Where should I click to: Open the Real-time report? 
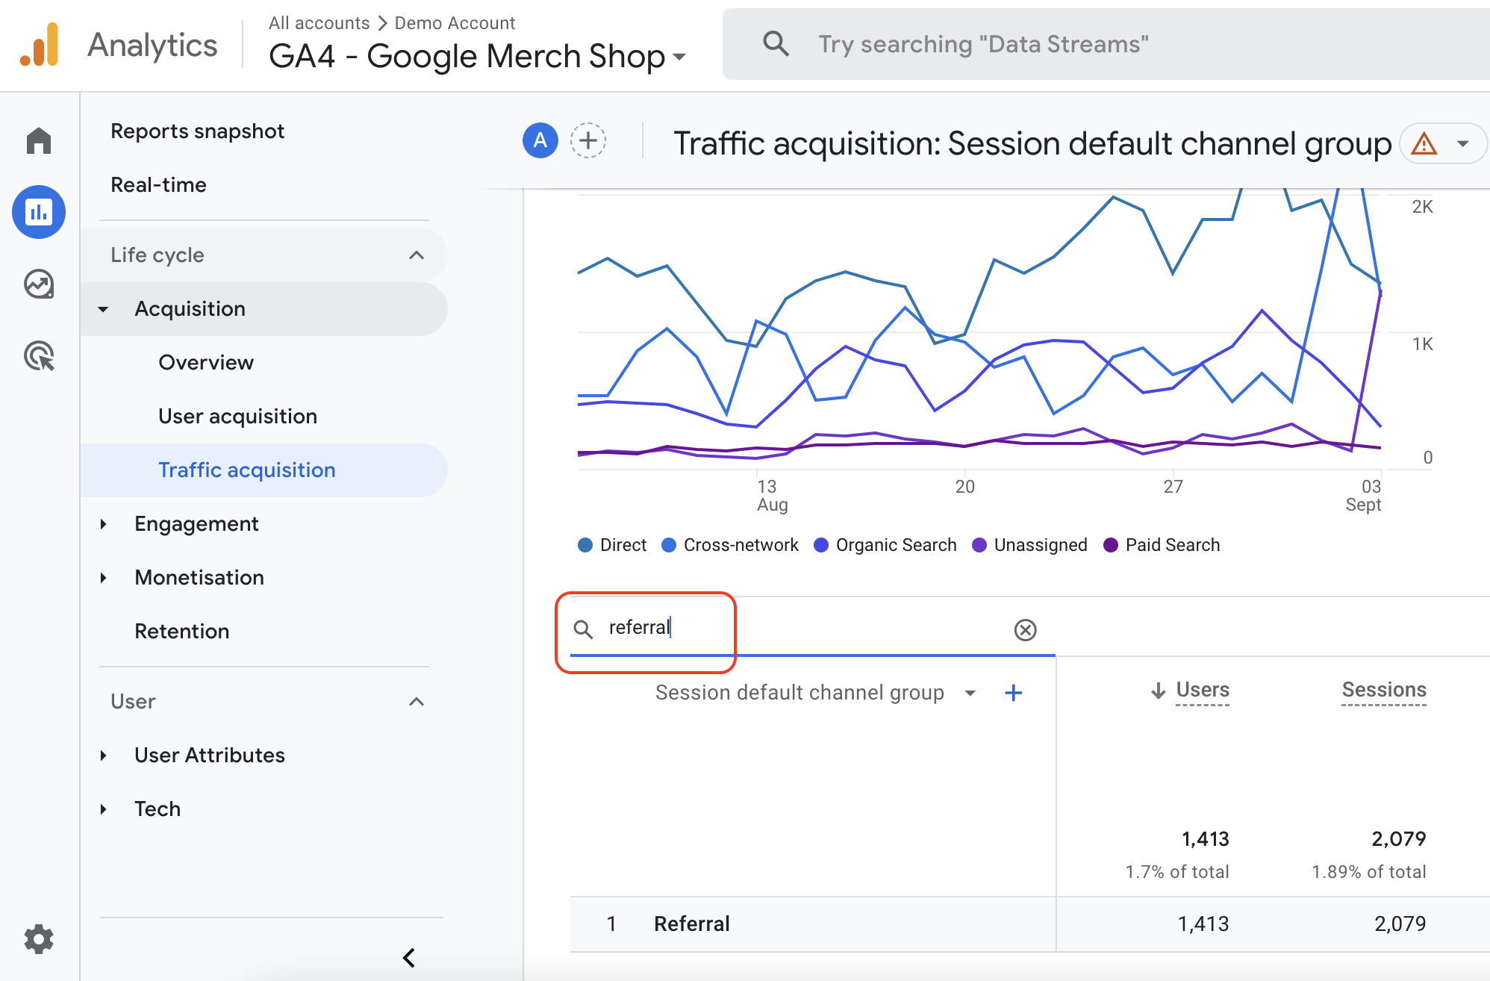[158, 185]
